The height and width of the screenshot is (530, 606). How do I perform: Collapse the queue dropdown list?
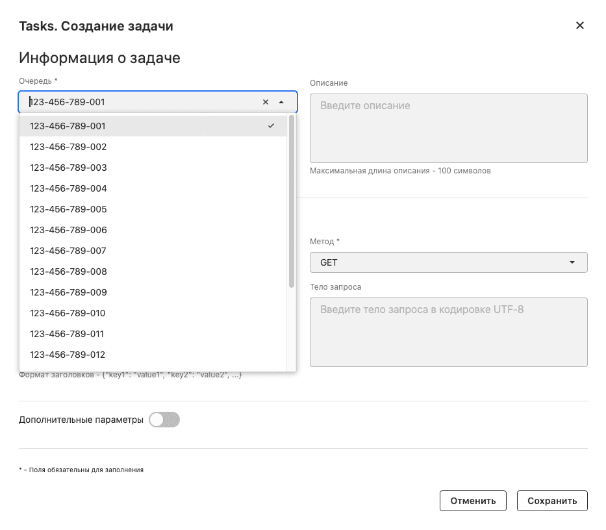pyautogui.click(x=281, y=102)
